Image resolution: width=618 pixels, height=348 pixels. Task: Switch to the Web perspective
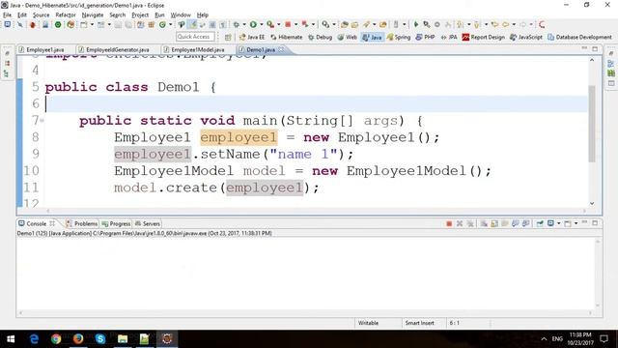pos(348,37)
